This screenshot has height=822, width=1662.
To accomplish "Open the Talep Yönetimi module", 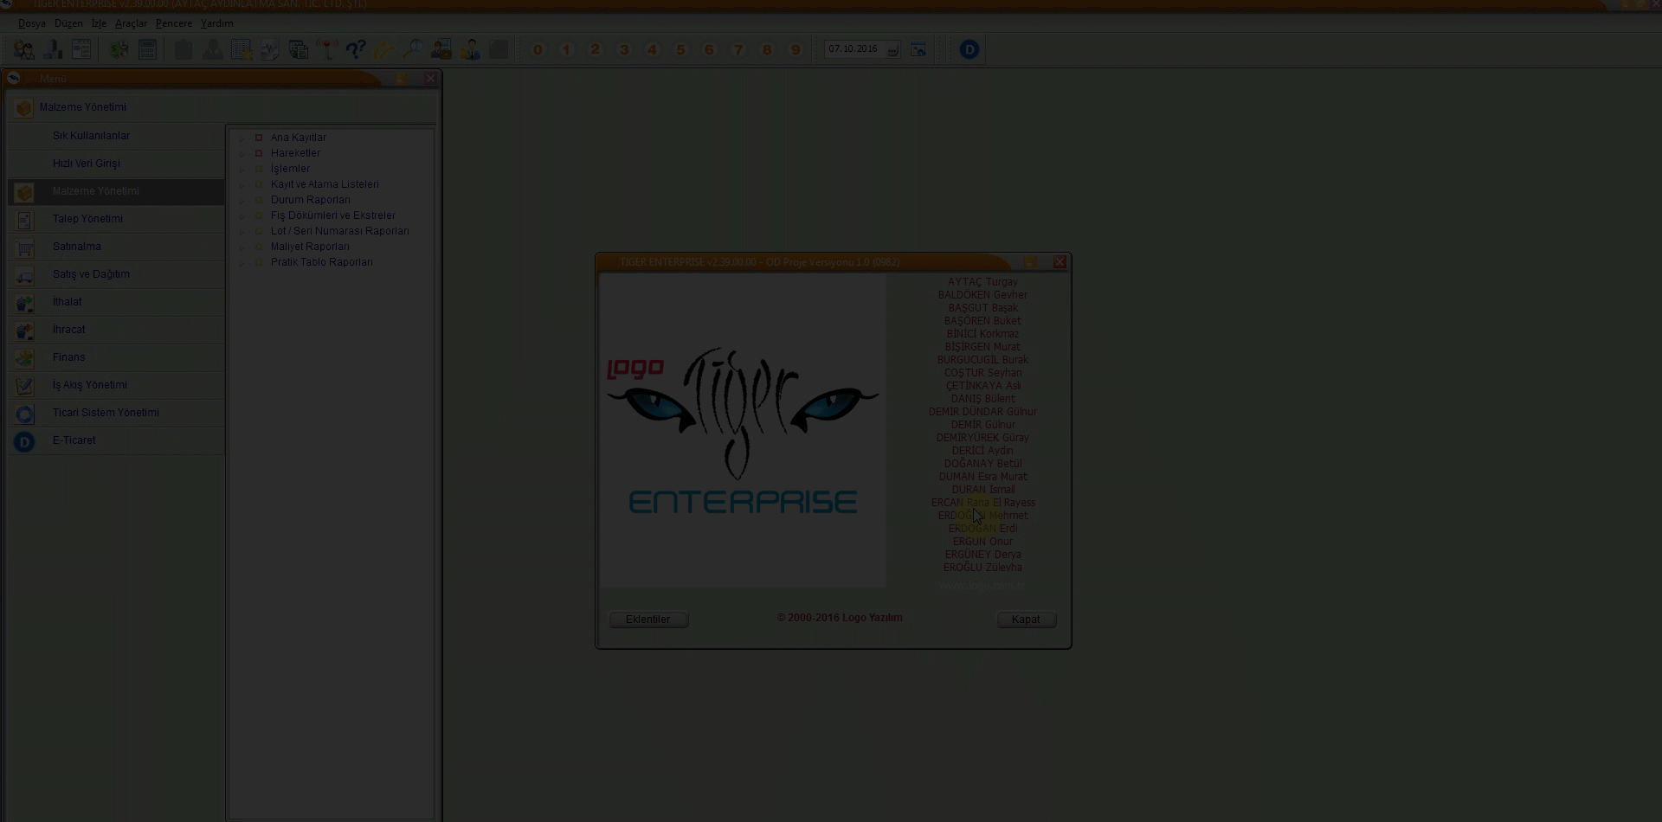I will click(x=116, y=219).
